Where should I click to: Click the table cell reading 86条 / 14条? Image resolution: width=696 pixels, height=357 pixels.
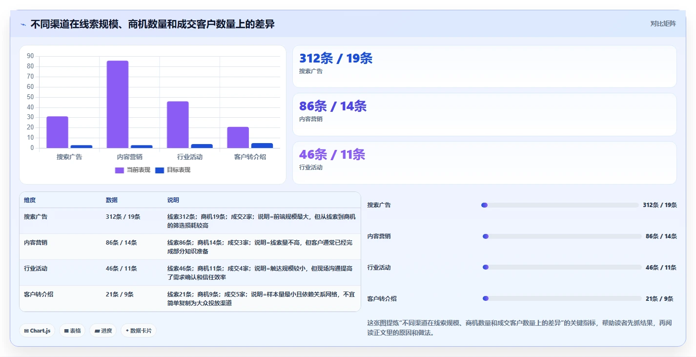(x=122, y=242)
